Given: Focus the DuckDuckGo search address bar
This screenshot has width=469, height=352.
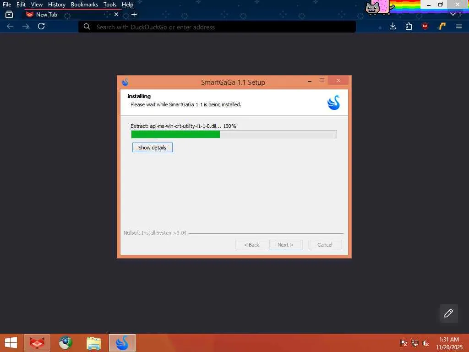Looking at the screenshot, I should [217, 27].
